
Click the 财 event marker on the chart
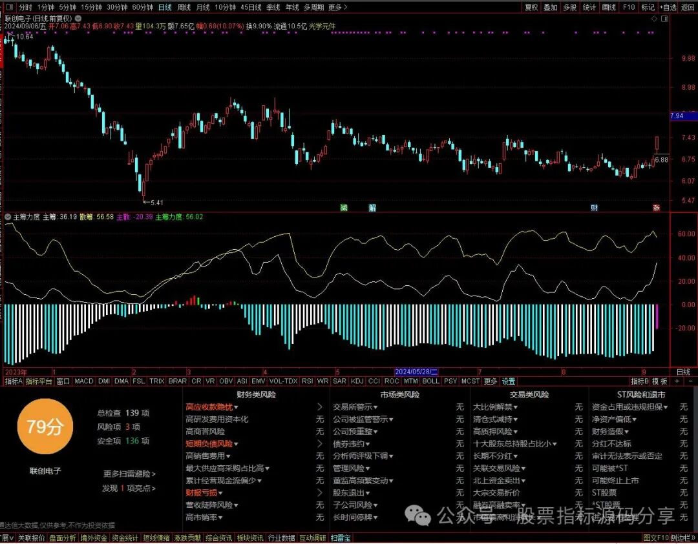click(x=595, y=208)
